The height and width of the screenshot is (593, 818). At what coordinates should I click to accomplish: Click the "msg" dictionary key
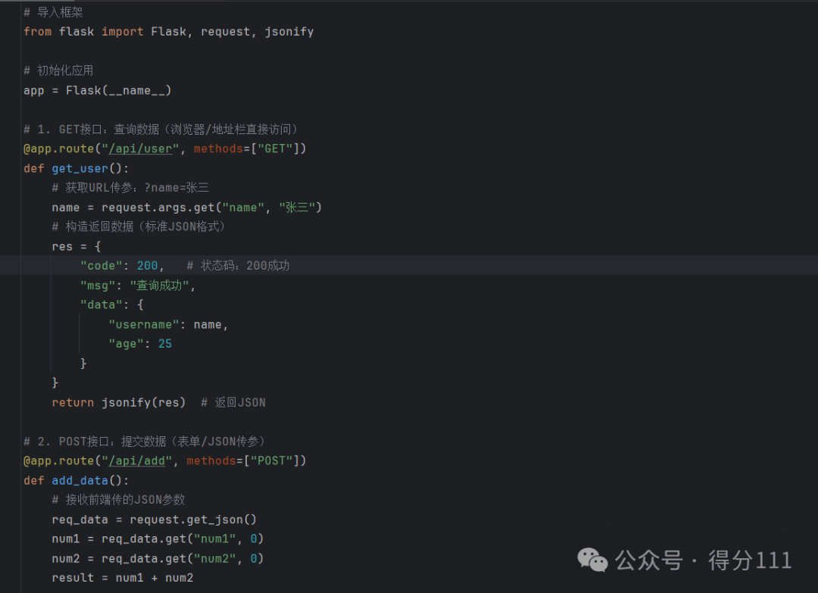[98, 286]
